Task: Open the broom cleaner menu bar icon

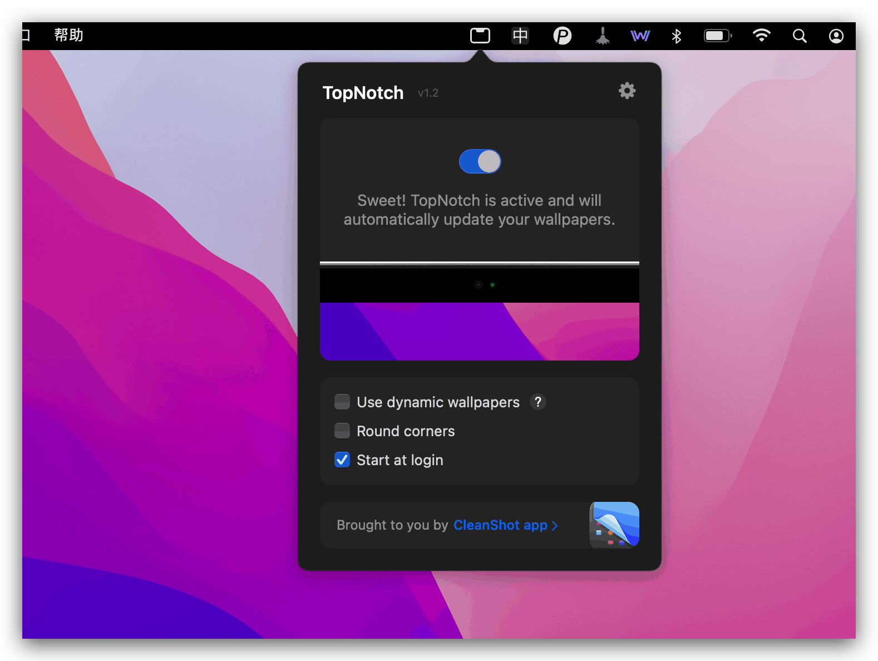Action: coord(603,36)
